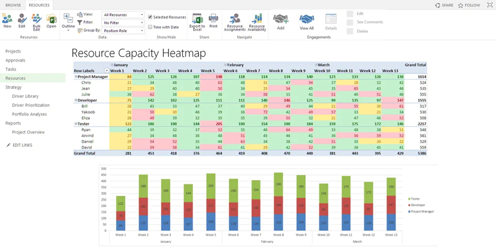Enable the Time with Date checkbox
Viewport: 496px width, 252px height.
150,27
